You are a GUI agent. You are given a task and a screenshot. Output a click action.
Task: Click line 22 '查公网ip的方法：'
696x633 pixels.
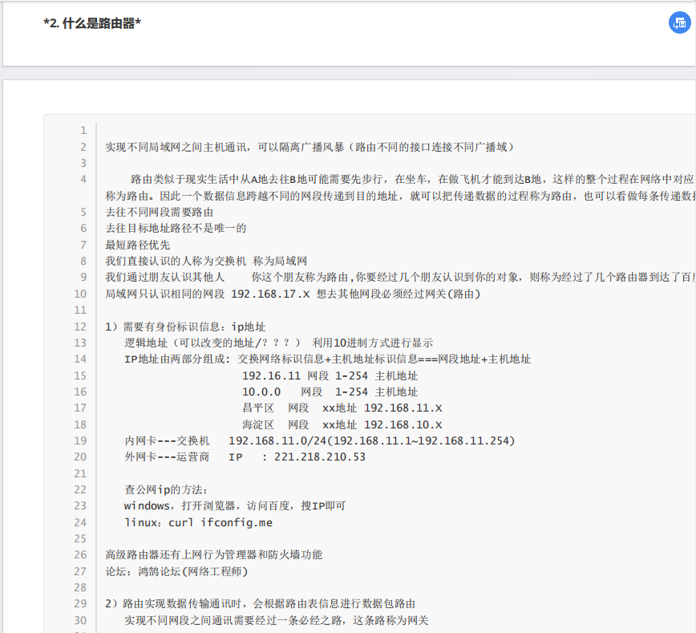click(166, 489)
